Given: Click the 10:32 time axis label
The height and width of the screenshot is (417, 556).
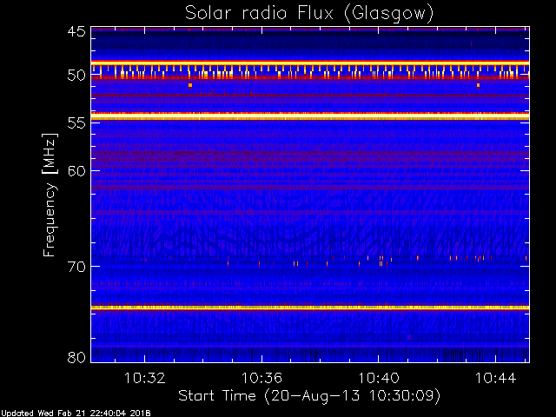Looking at the screenshot, I should (145, 378).
